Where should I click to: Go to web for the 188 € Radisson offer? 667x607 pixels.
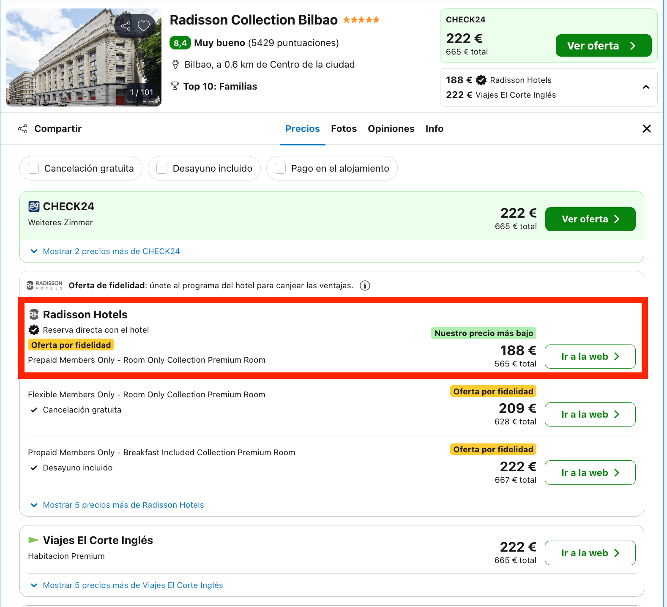pos(590,356)
